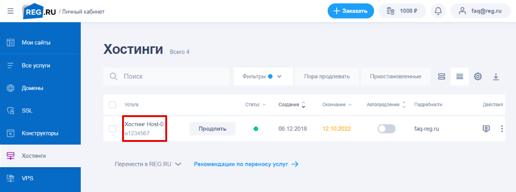Click the Услуга column header

click(131, 105)
